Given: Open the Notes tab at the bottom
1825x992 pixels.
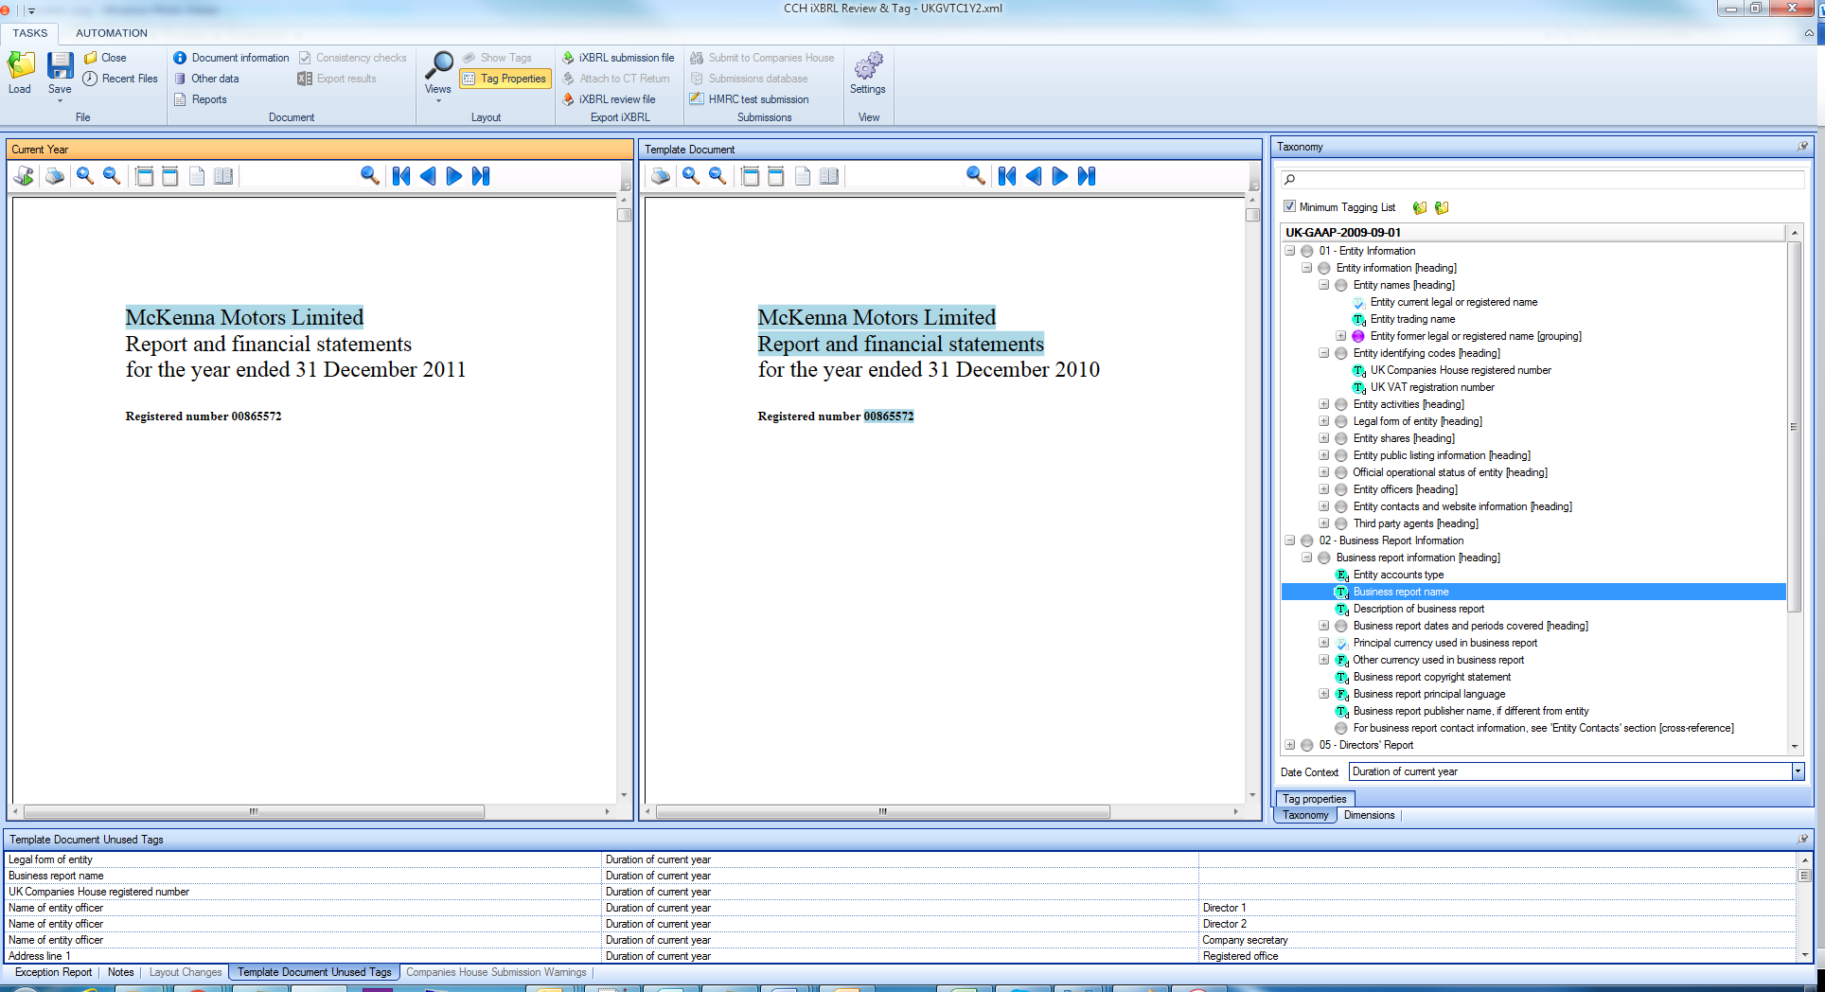Looking at the screenshot, I should (x=121, y=972).
